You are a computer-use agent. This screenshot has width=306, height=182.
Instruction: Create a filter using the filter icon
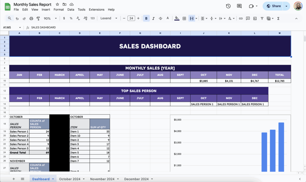(262, 18)
